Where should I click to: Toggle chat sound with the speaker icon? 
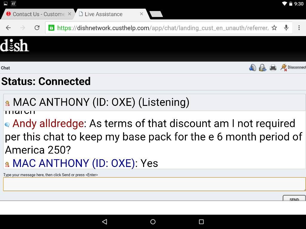pyautogui.click(x=253, y=68)
